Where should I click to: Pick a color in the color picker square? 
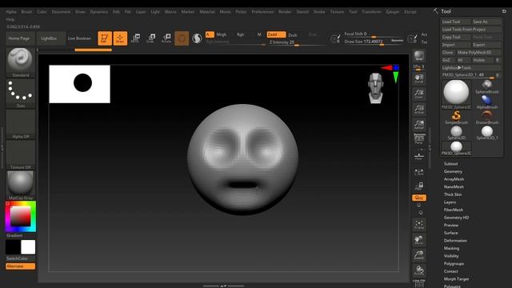coord(20,216)
